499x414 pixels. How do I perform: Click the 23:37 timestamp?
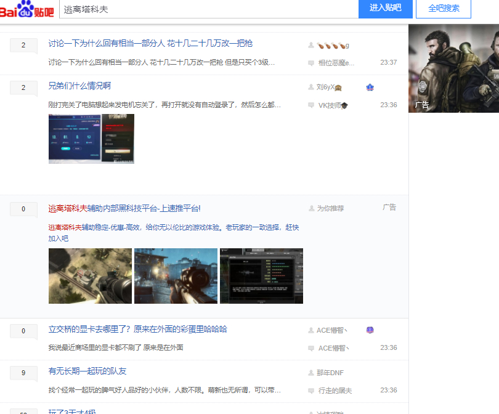389,62
